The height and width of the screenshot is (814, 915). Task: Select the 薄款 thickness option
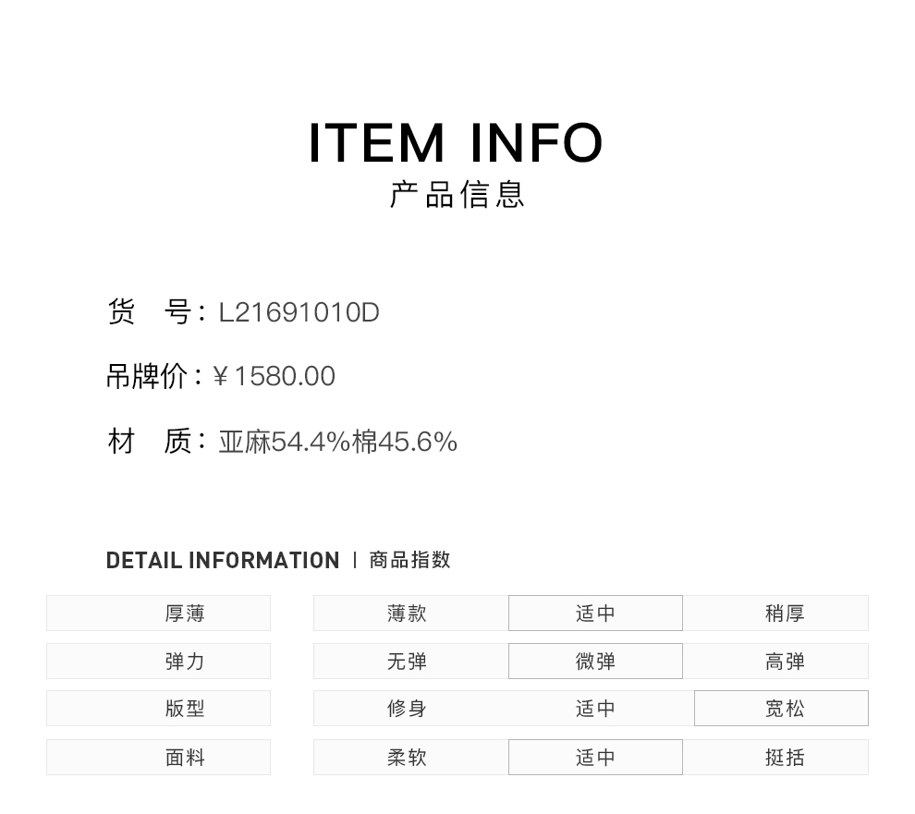(x=407, y=614)
